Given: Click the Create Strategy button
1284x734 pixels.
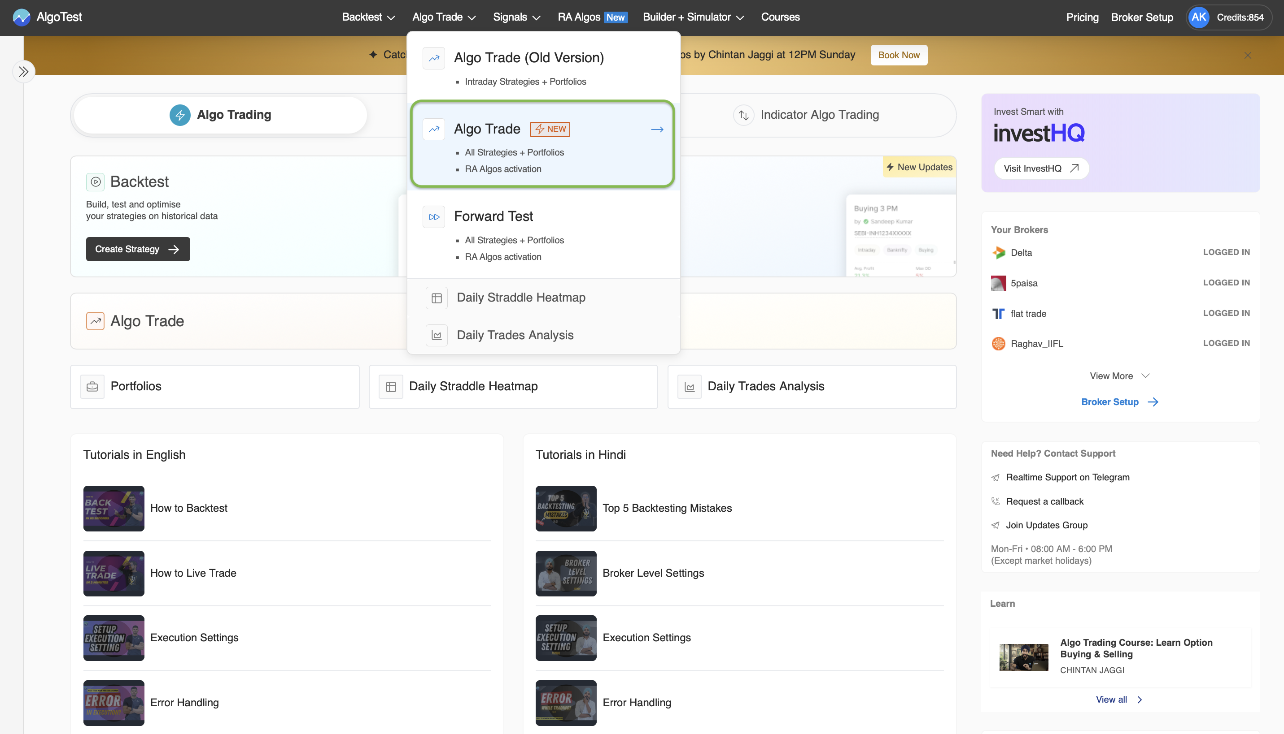Looking at the screenshot, I should 138,249.
